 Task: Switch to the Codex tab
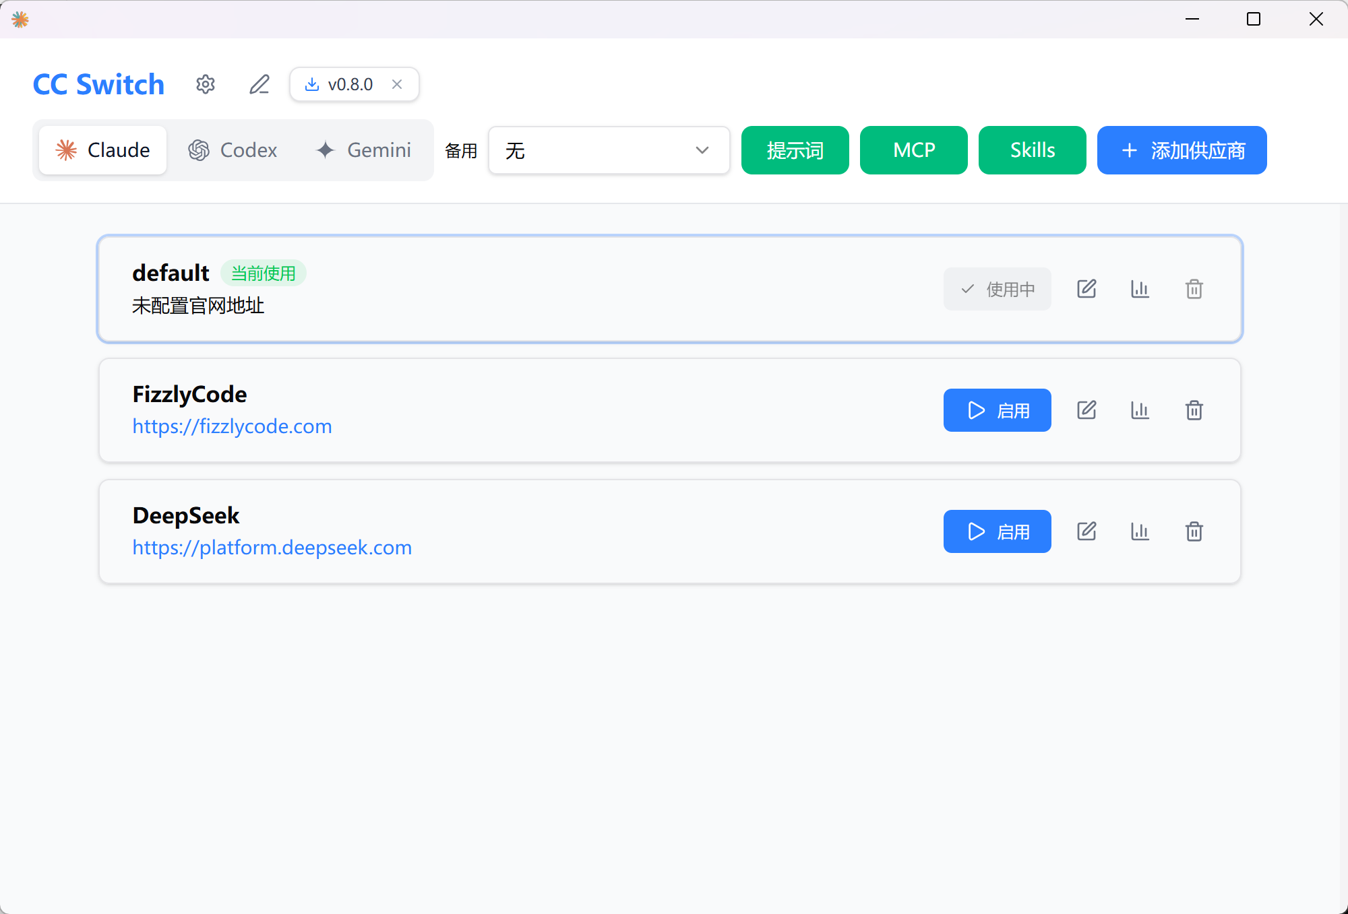[x=233, y=150]
